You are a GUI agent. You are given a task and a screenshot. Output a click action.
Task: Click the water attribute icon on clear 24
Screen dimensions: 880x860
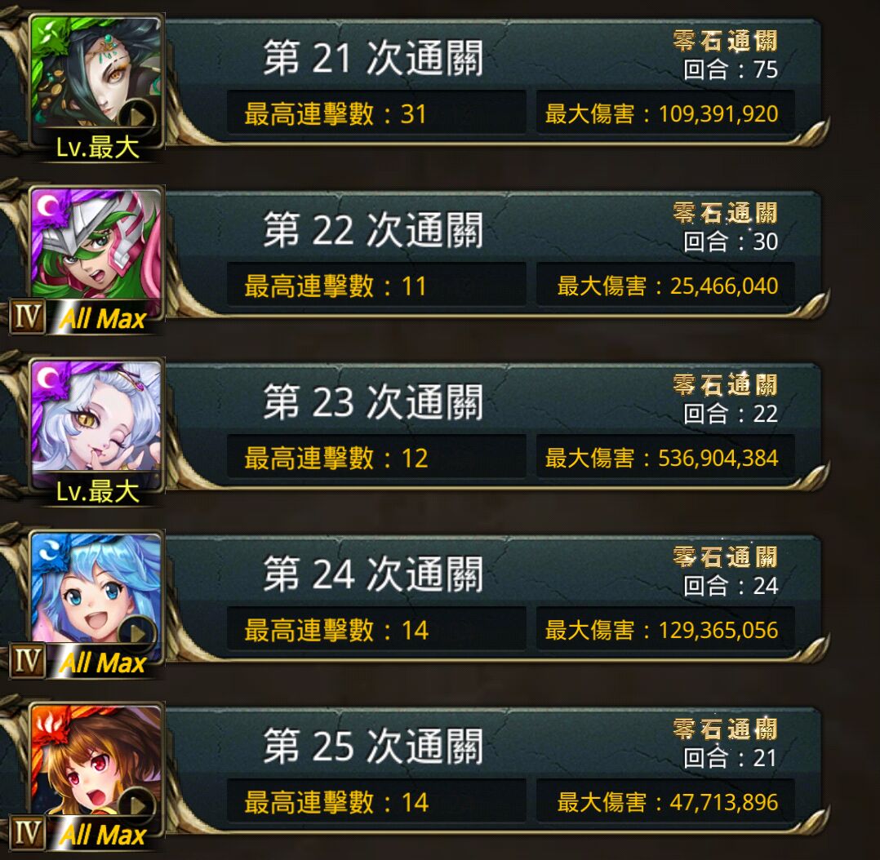point(47,550)
